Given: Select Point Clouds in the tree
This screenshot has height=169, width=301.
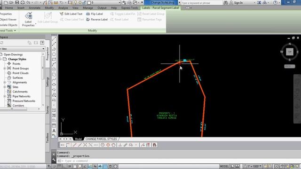Looking at the screenshot, I should 20,73.
